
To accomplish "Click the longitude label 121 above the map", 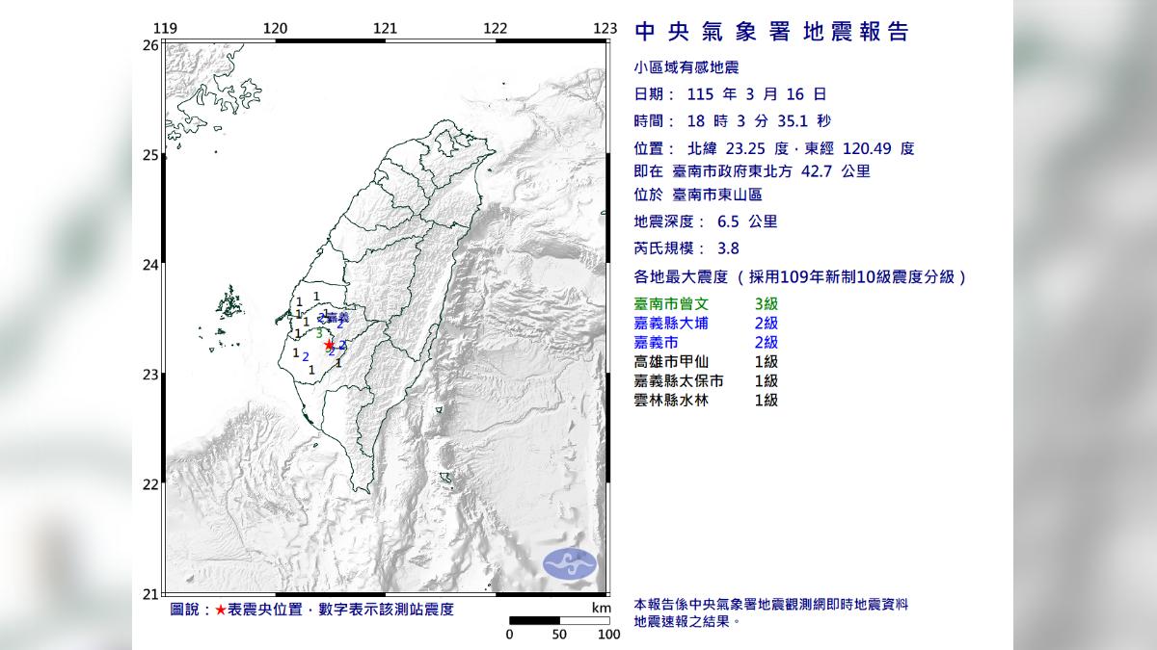I will point(386,29).
